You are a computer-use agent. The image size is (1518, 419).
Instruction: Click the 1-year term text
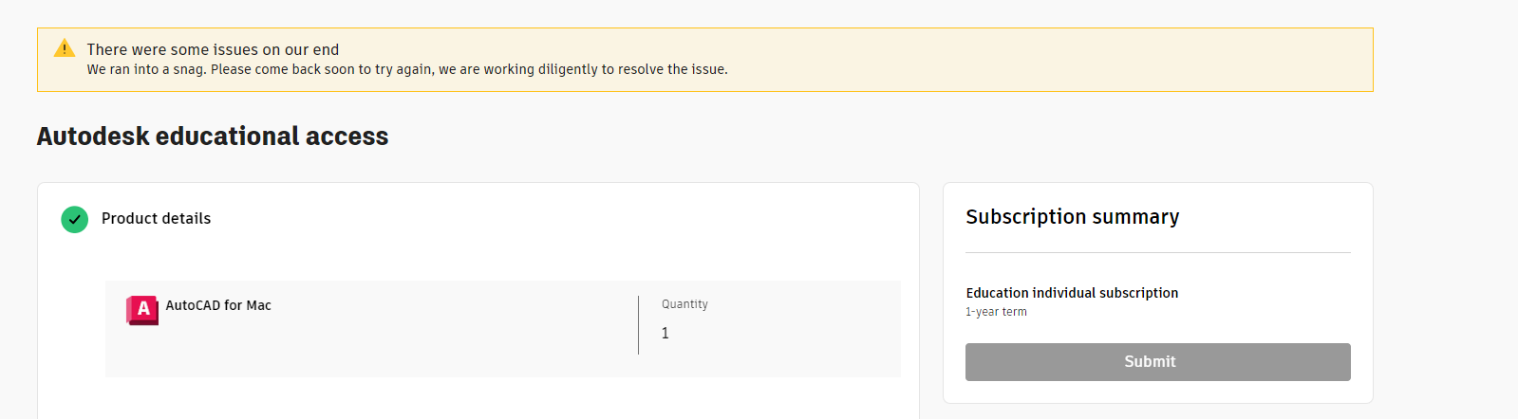(x=996, y=312)
